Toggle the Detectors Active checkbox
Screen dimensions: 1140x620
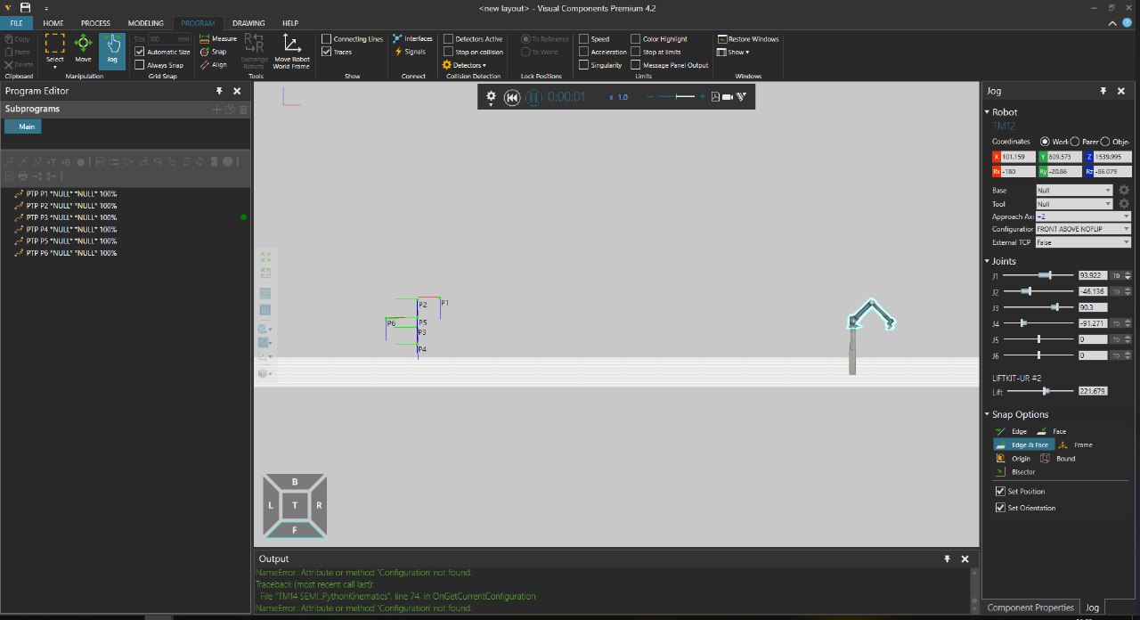tap(449, 39)
